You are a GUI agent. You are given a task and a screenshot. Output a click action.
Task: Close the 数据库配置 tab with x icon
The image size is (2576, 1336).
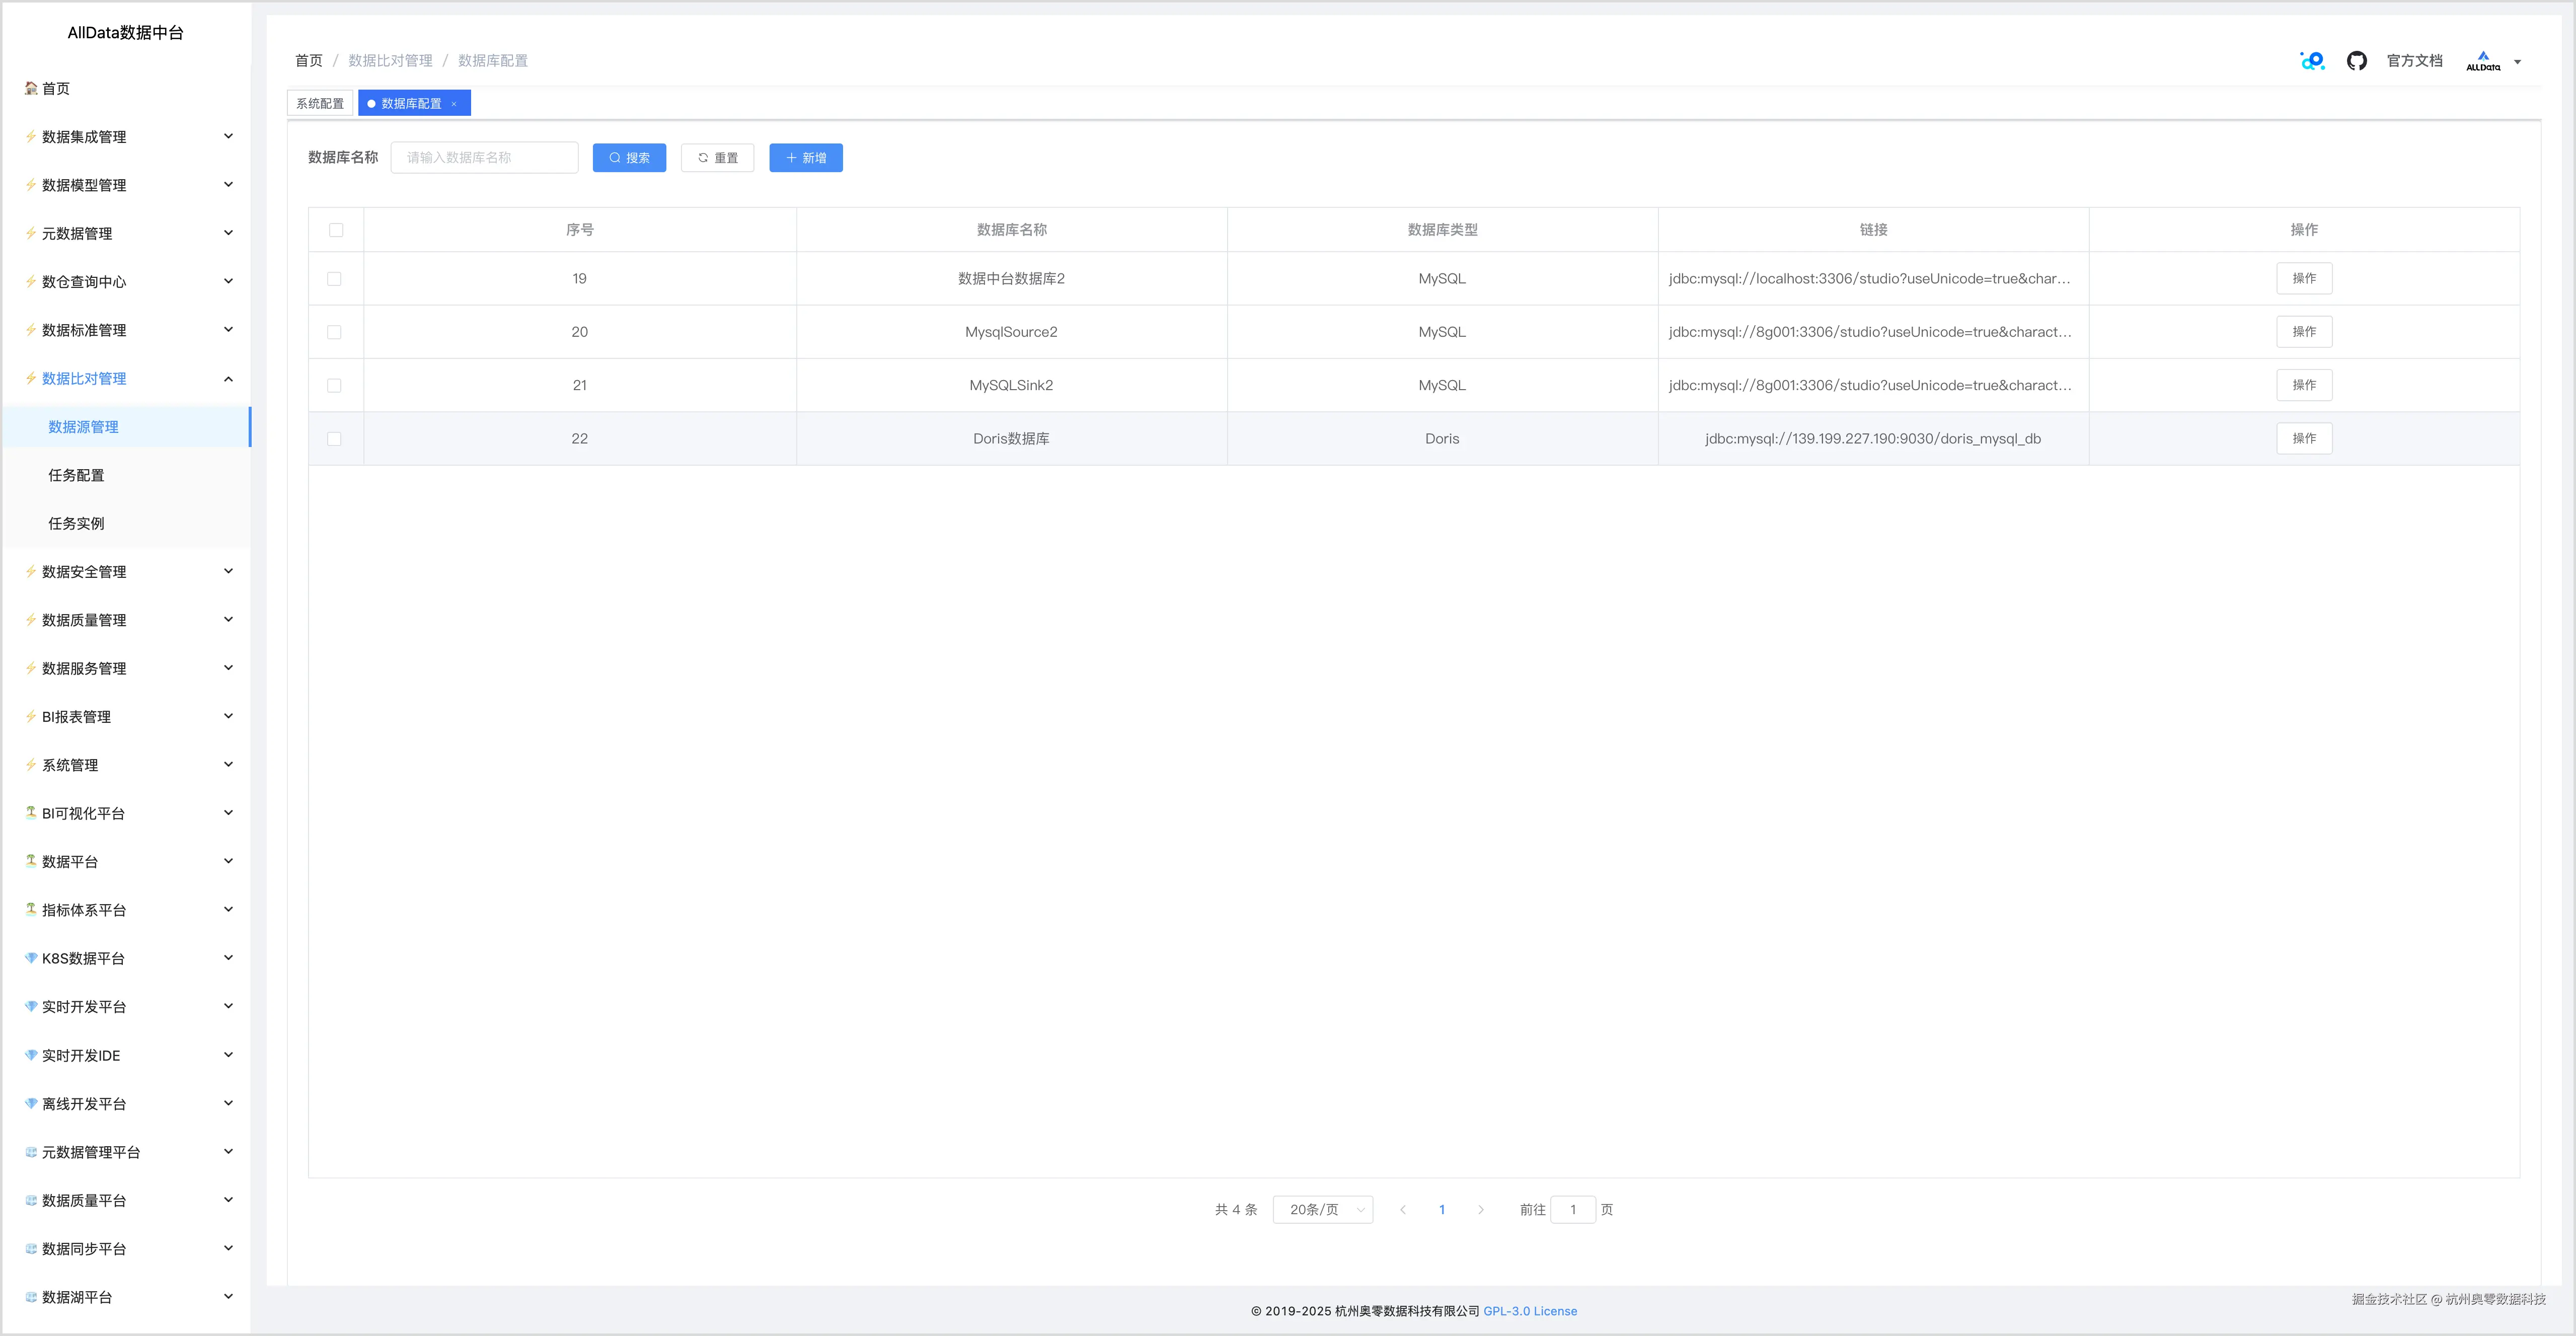454,104
